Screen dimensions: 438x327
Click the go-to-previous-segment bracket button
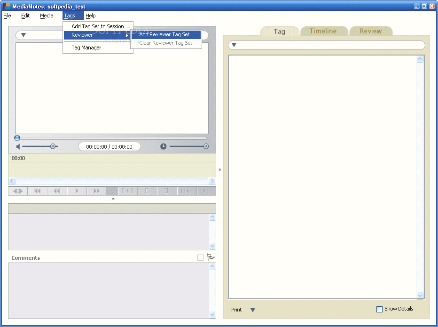[x=187, y=191]
